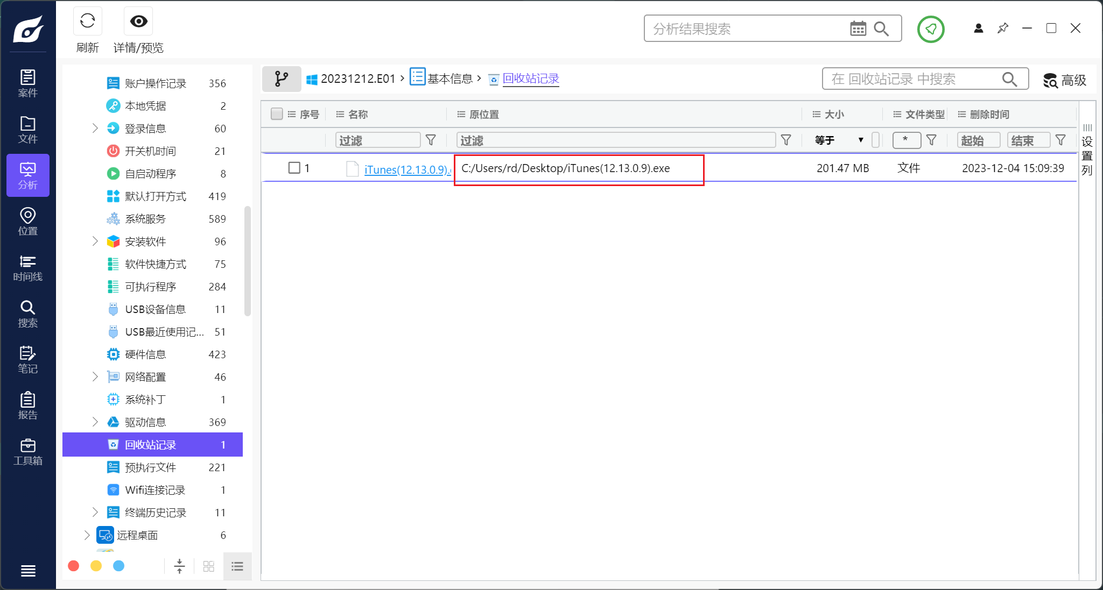
Task: Open the 笔记 notes sidebar icon
Action: click(28, 360)
